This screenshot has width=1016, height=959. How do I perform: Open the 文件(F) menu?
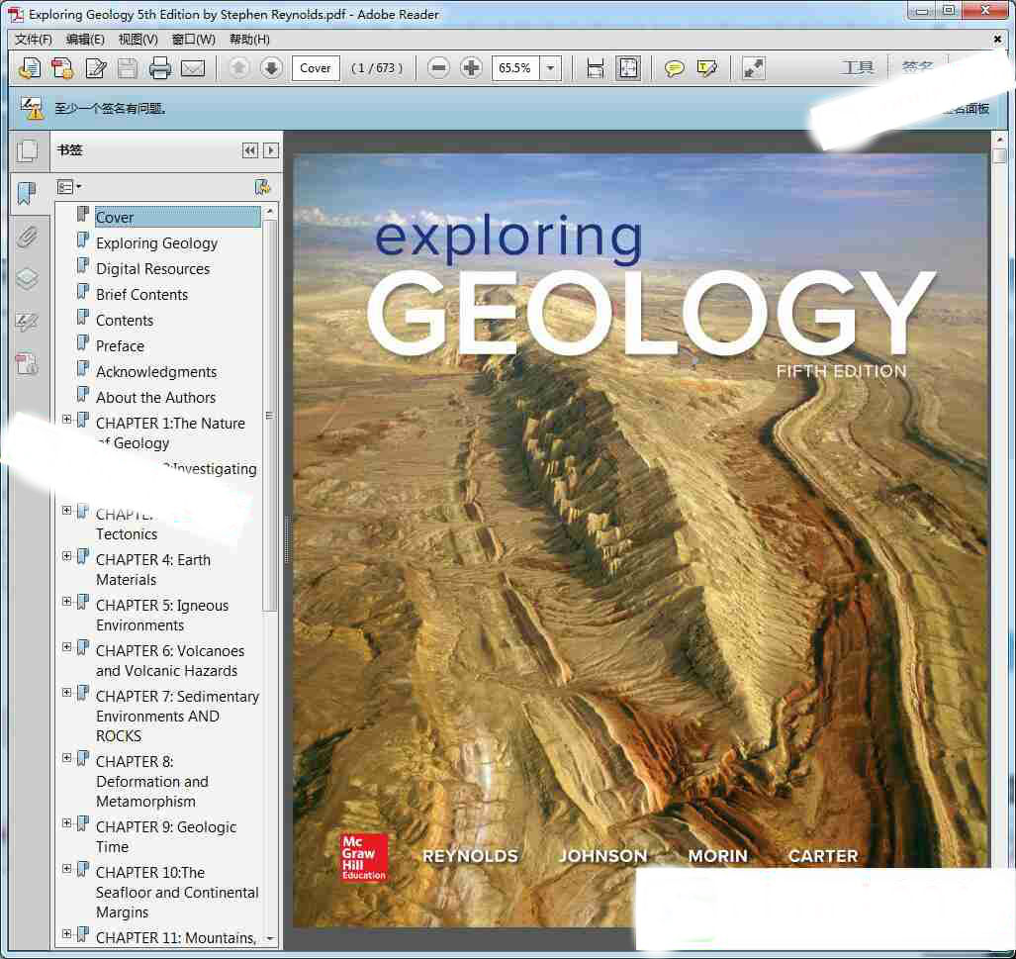34,40
